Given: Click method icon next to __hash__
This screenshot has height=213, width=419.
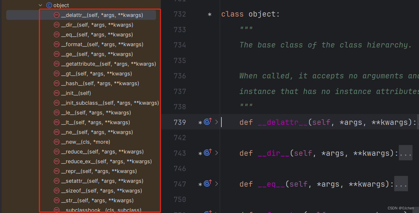Looking at the screenshot, I should tap(56, 83).
